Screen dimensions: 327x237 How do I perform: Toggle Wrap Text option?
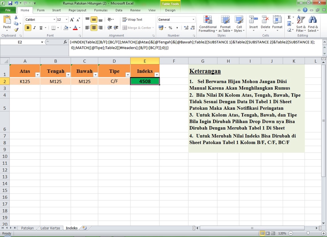click(132, 20)
